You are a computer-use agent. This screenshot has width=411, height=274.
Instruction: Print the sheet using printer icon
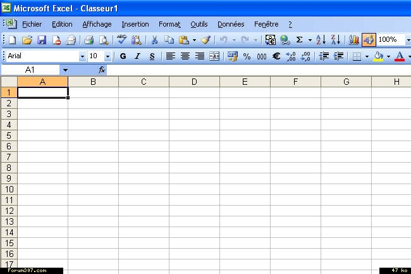(89, 40)
